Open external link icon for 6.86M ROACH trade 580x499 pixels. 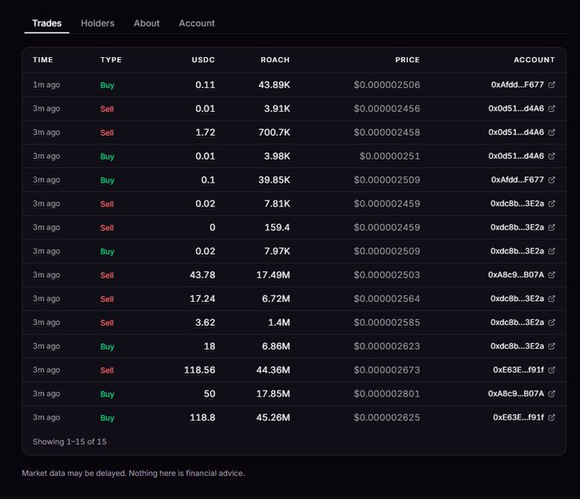click(552, 346)
